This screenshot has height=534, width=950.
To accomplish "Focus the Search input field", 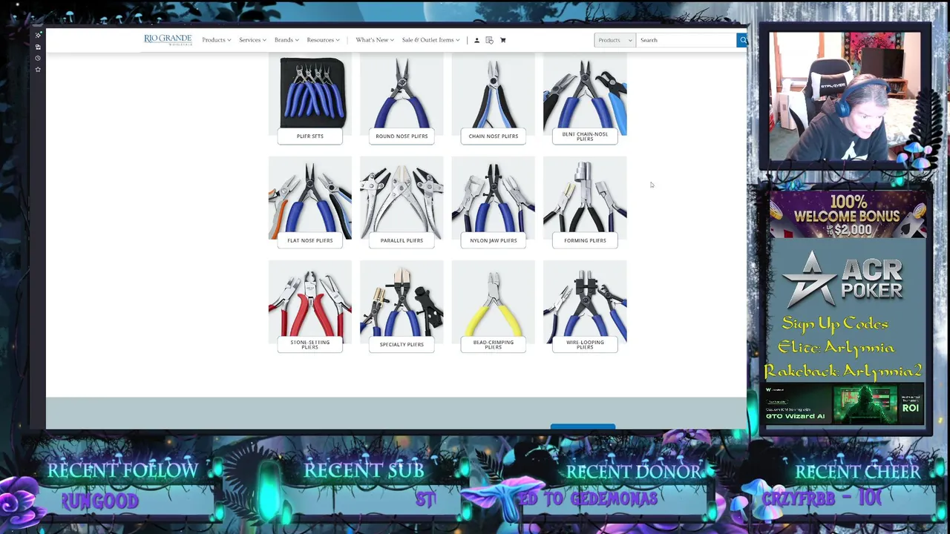I will click(686, 40).
